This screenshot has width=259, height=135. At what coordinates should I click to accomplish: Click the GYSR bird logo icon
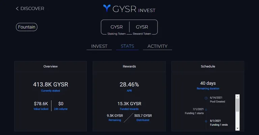click(107, 8)
